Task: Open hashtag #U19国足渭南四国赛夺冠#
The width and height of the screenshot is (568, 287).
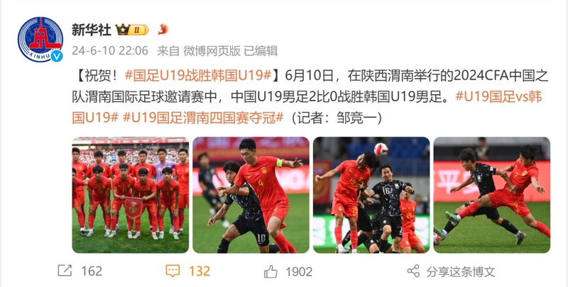Action: [x=203, y=118]
